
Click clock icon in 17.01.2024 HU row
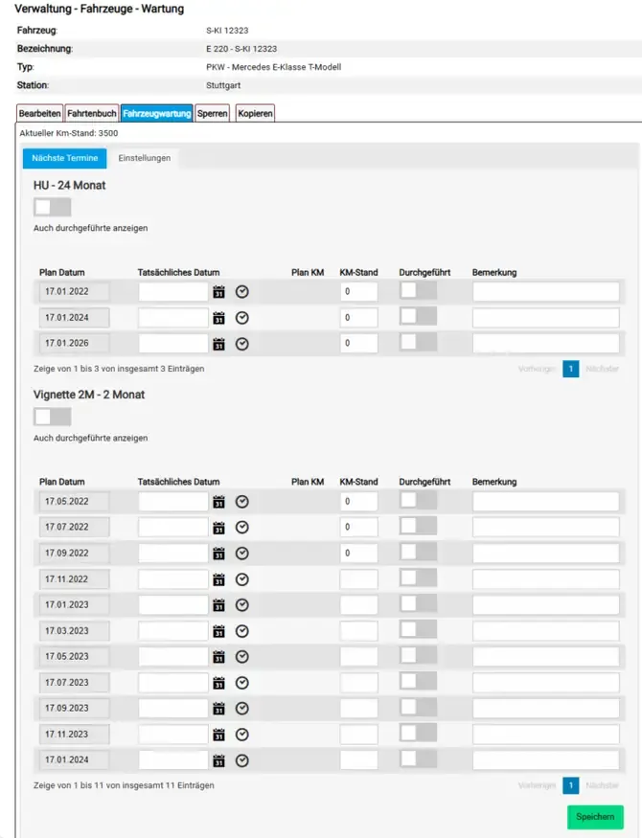242,318
